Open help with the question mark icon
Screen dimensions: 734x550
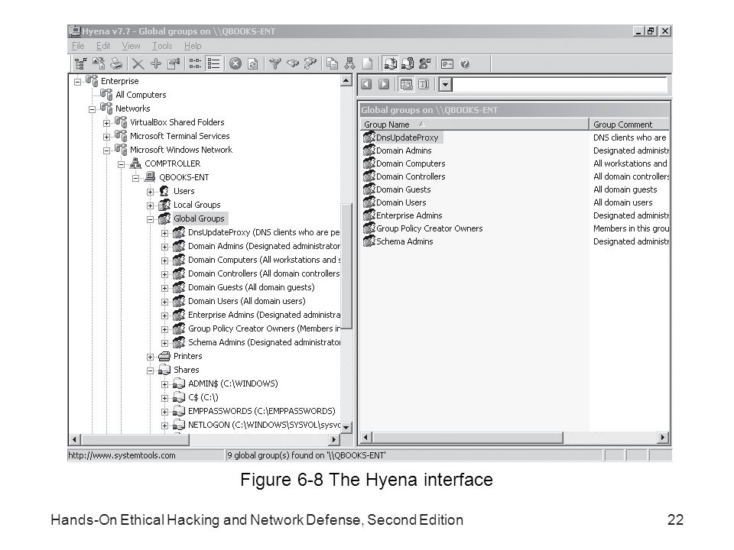coord(464,63)
